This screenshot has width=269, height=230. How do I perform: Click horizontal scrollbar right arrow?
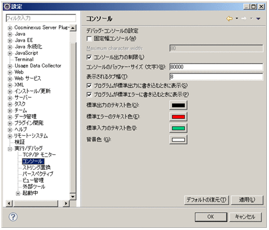(66, 203)
